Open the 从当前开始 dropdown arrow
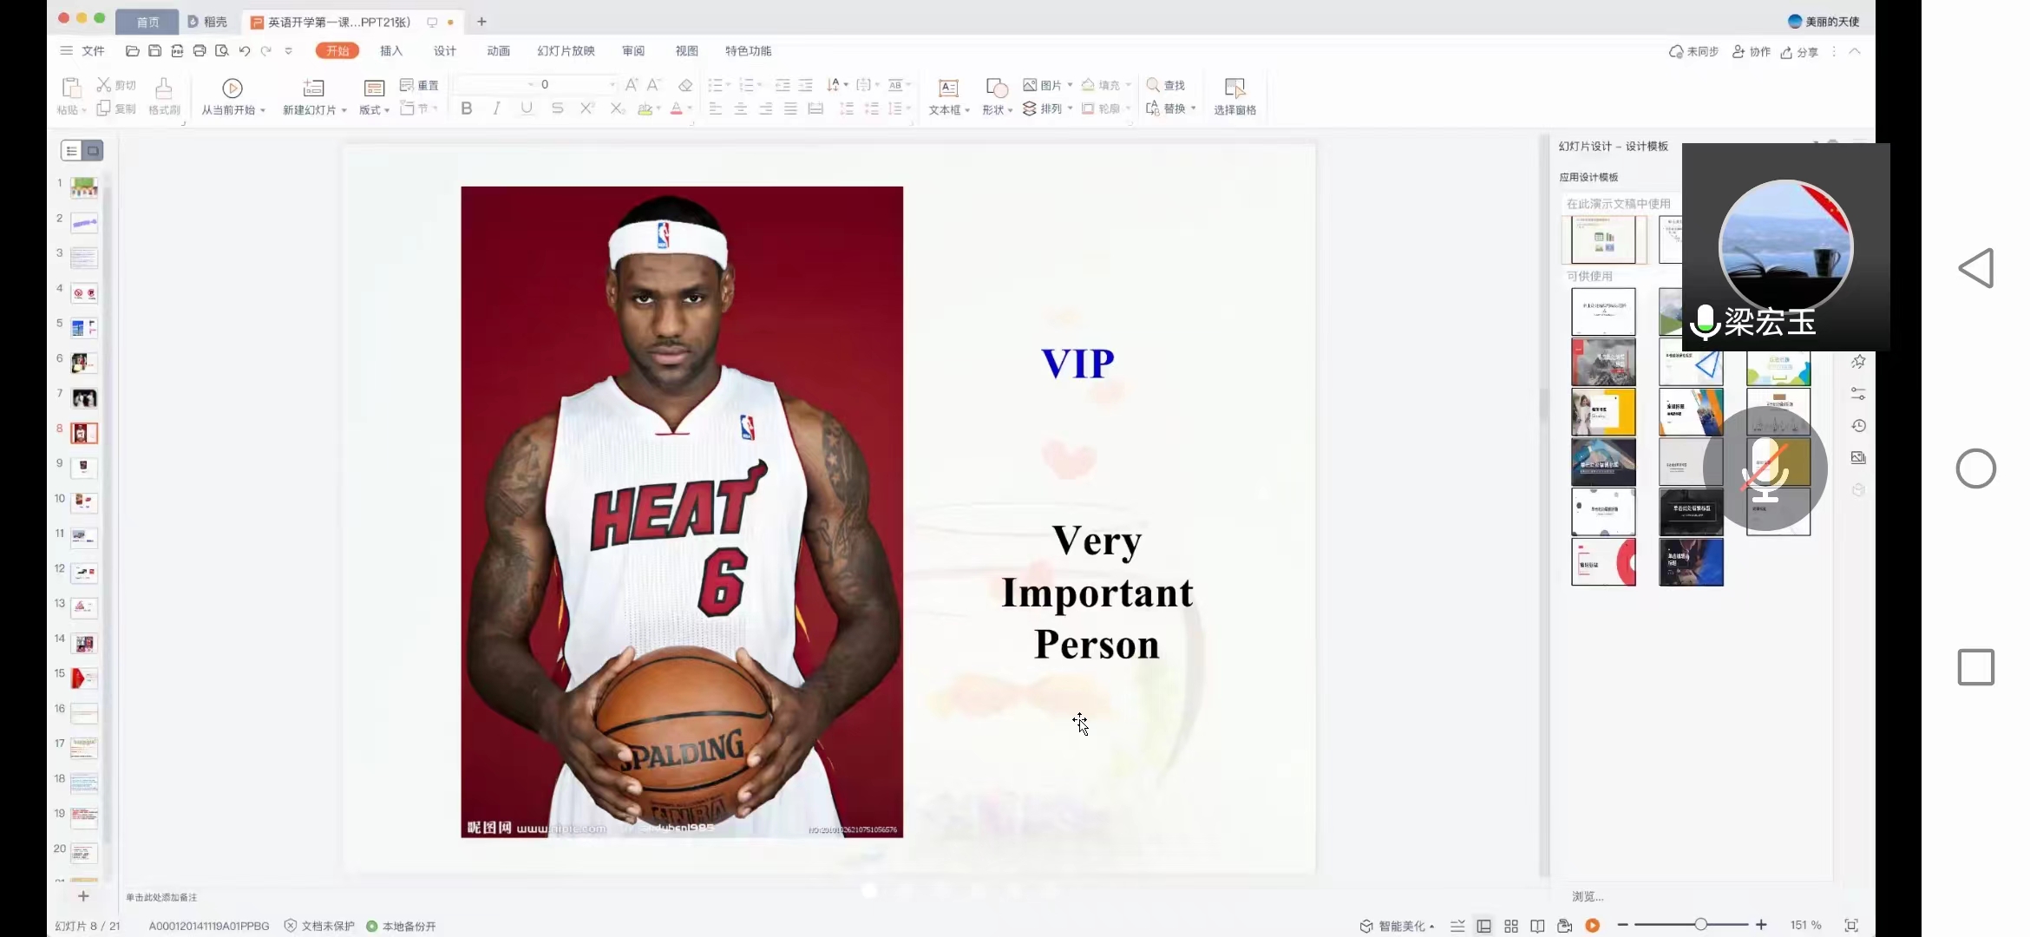Image resolution: width=2030 pixels, height=937 pixels. click(263, 110)
